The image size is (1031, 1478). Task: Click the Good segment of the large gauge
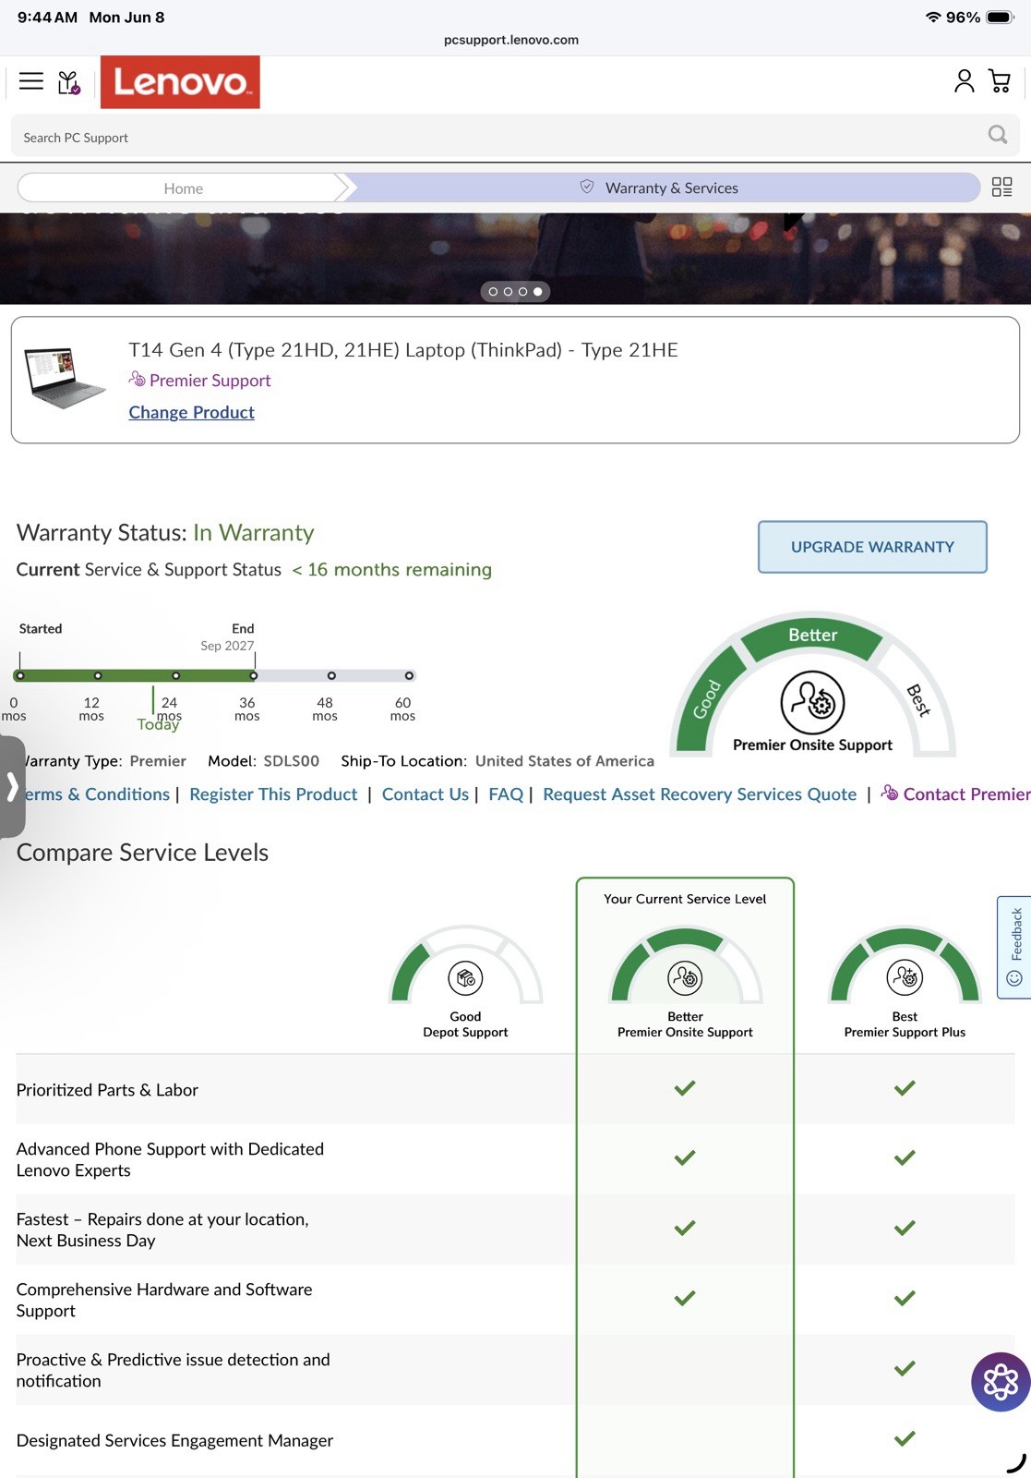pyautogui.click(x=707, y=698)
